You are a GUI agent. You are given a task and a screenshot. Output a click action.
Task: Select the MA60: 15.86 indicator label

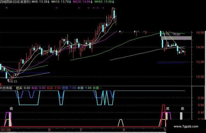103,2
